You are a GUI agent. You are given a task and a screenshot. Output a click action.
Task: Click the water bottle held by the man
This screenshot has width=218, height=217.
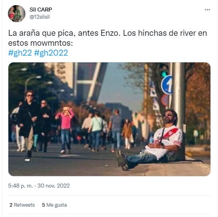pos(151,139)
